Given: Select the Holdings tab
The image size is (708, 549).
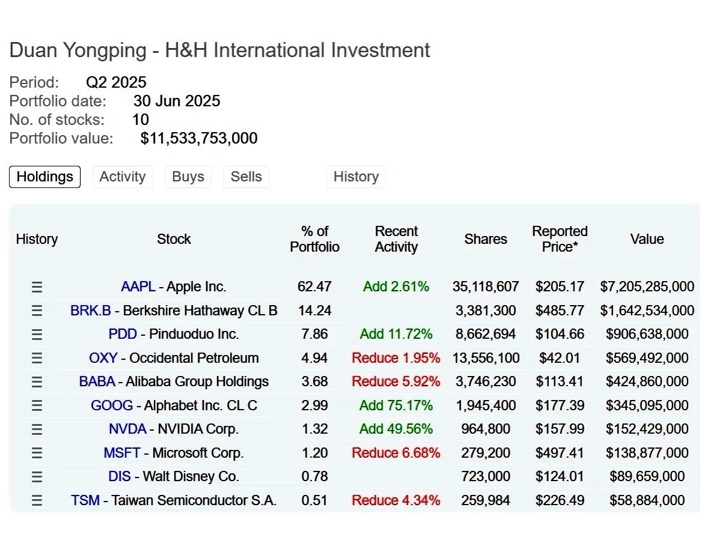Looking at the screenshot, I should click(44, 177).
